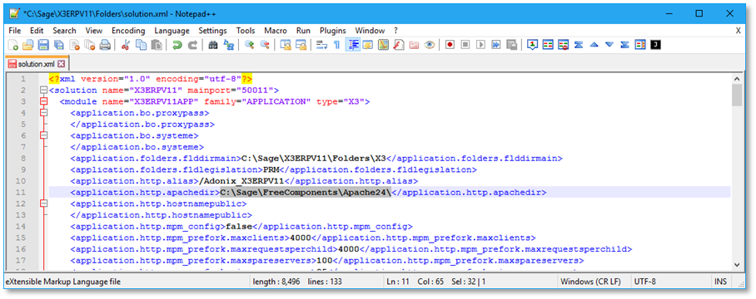This screenshot has height=299, width=756.
Task: Click the Show all characters pilcrow icon
Action: 336,45
